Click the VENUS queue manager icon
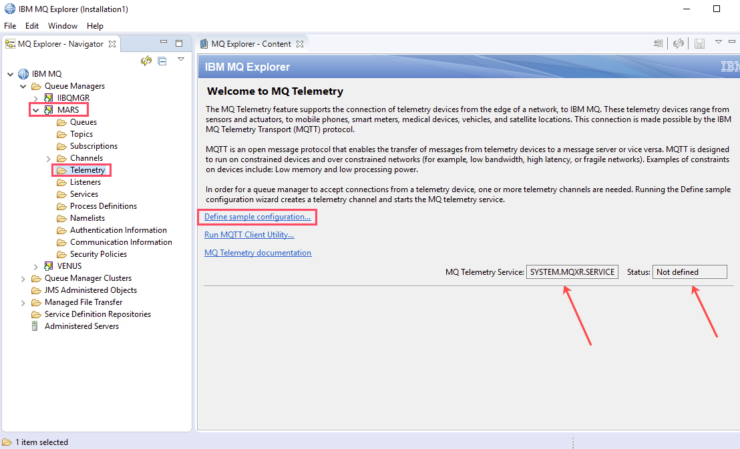The height and width of the screenshot is (449, 740). pos(48,266)
